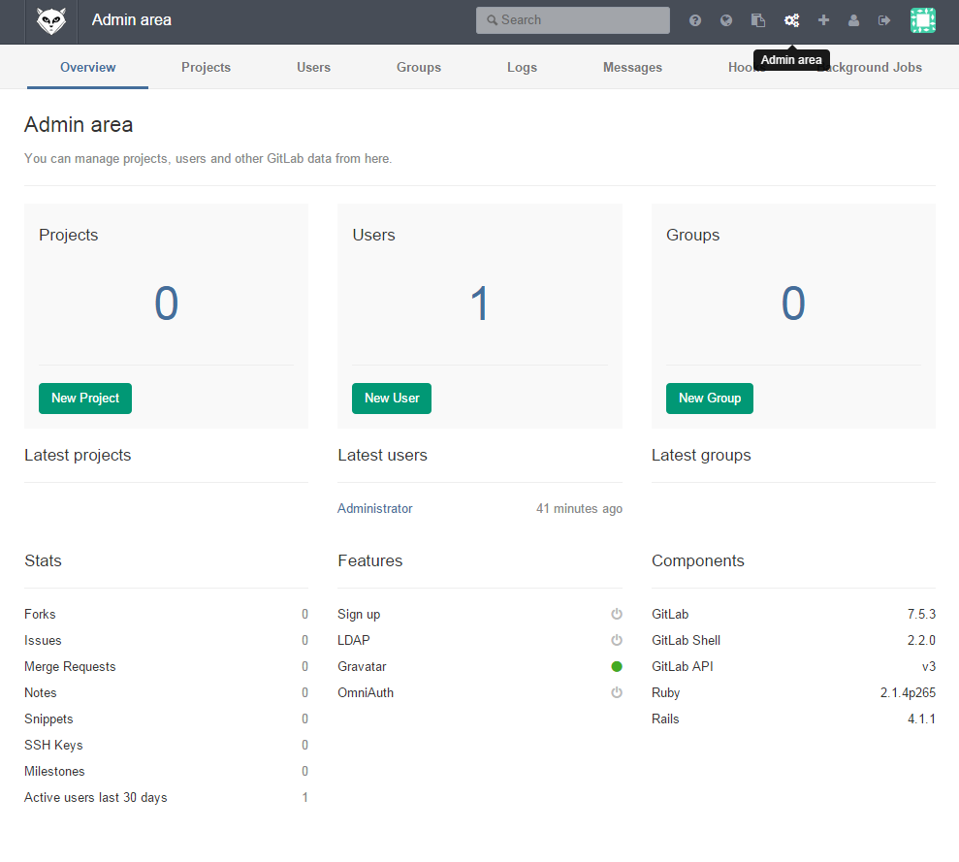
Task: Open the snippets clipboard icon
Action: (x=757, y=20)
